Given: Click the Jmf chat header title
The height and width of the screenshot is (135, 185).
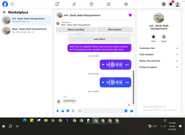Looking at the screenshot, I should 82,15.
